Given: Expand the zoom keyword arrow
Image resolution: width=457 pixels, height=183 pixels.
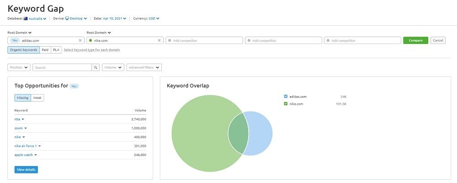Looking at the screenshot, I should click(26, 129).
